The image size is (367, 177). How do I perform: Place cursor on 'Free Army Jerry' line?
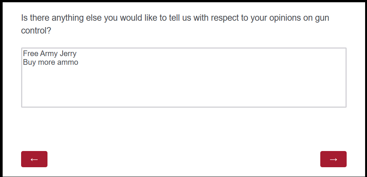tap(50, 53)
